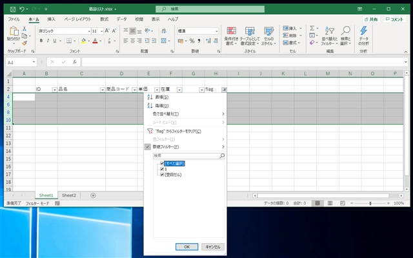Viewport: 413px width, 258px height.
Task: Select column header C
Action: pyautogui.click(x=81, y=74)
